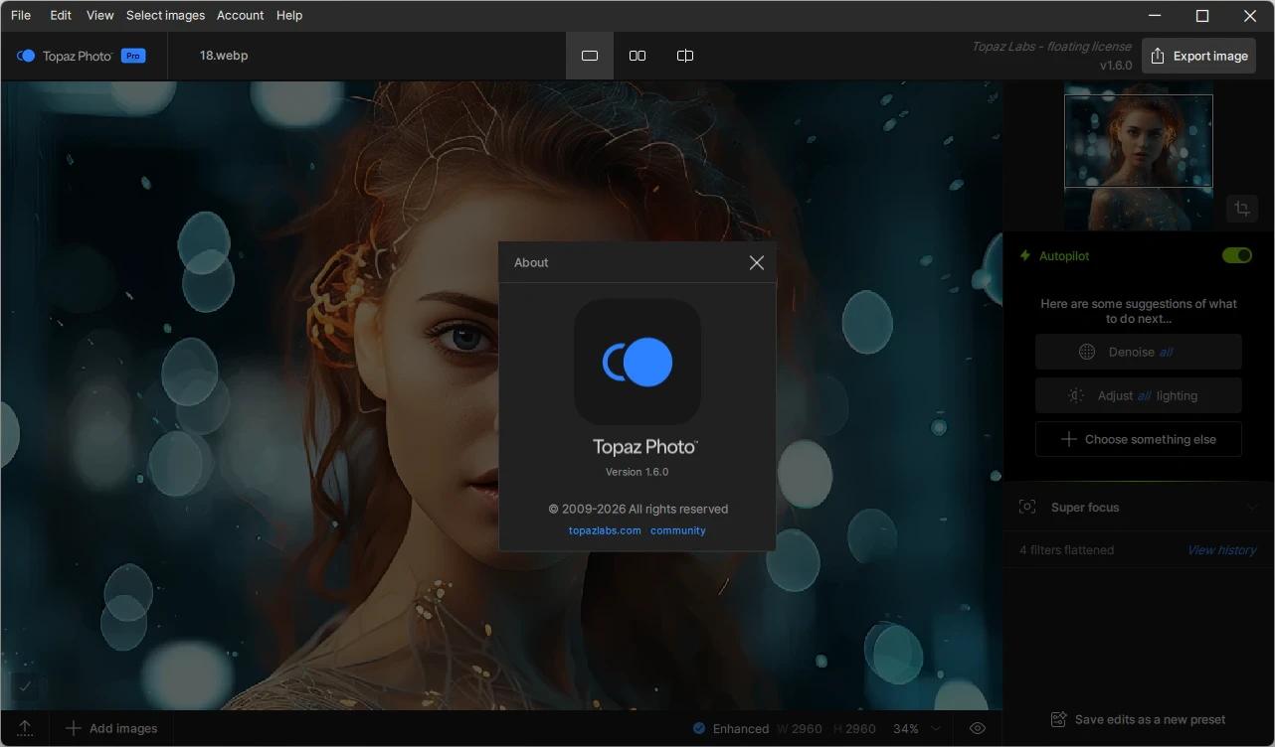Viewport: 1275px width, 747px height.
Task: Open the topazlabs.com link
Action: [605, 530]
